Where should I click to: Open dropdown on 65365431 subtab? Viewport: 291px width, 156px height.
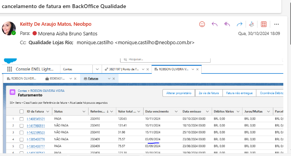point(71,78)
